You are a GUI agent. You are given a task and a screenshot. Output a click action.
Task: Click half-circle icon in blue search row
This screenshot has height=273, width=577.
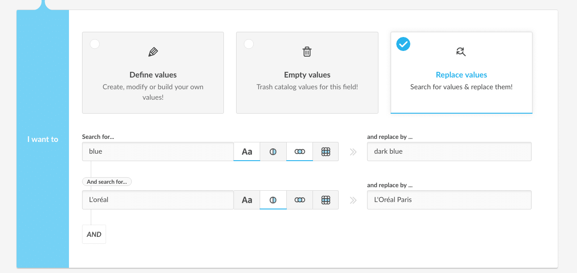click(x=273, y=152)
